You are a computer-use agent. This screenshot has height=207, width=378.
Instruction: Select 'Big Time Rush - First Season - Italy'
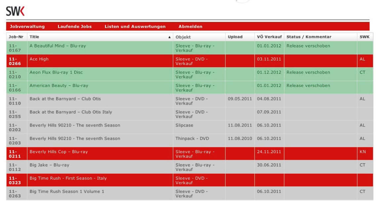(x=68, y=178)
